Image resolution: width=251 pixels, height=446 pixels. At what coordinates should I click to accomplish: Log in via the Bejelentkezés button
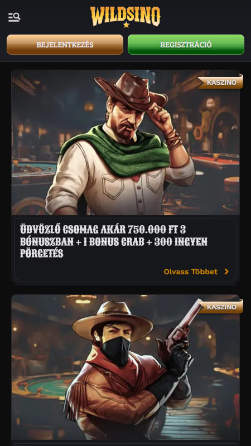pyautogui.click(x=65, y=45)
